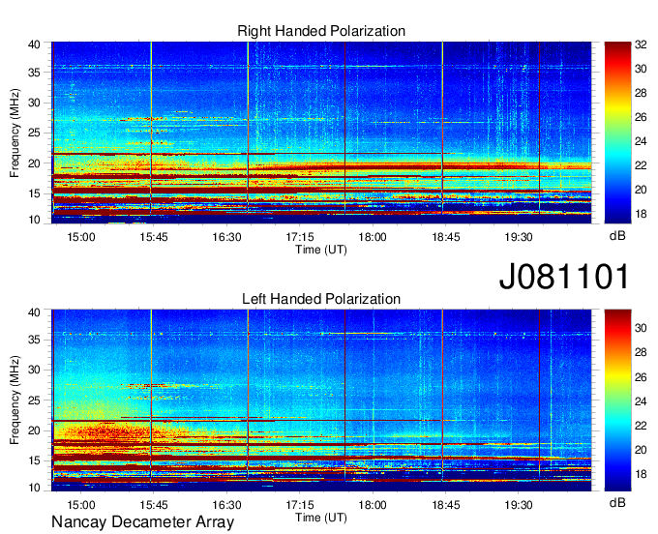Click the 30 value on the upper colorbar scale
The width and height of the screenshot is (658, 534).
[641, 69]
